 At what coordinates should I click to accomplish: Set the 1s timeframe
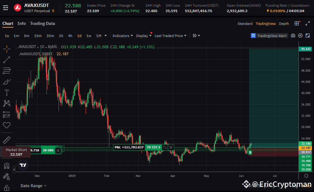click(x=7, y=36)
